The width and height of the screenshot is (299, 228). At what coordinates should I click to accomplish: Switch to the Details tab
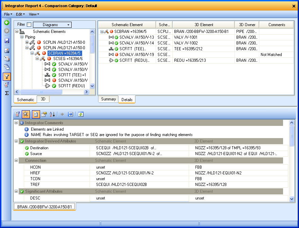pos(127,99)
